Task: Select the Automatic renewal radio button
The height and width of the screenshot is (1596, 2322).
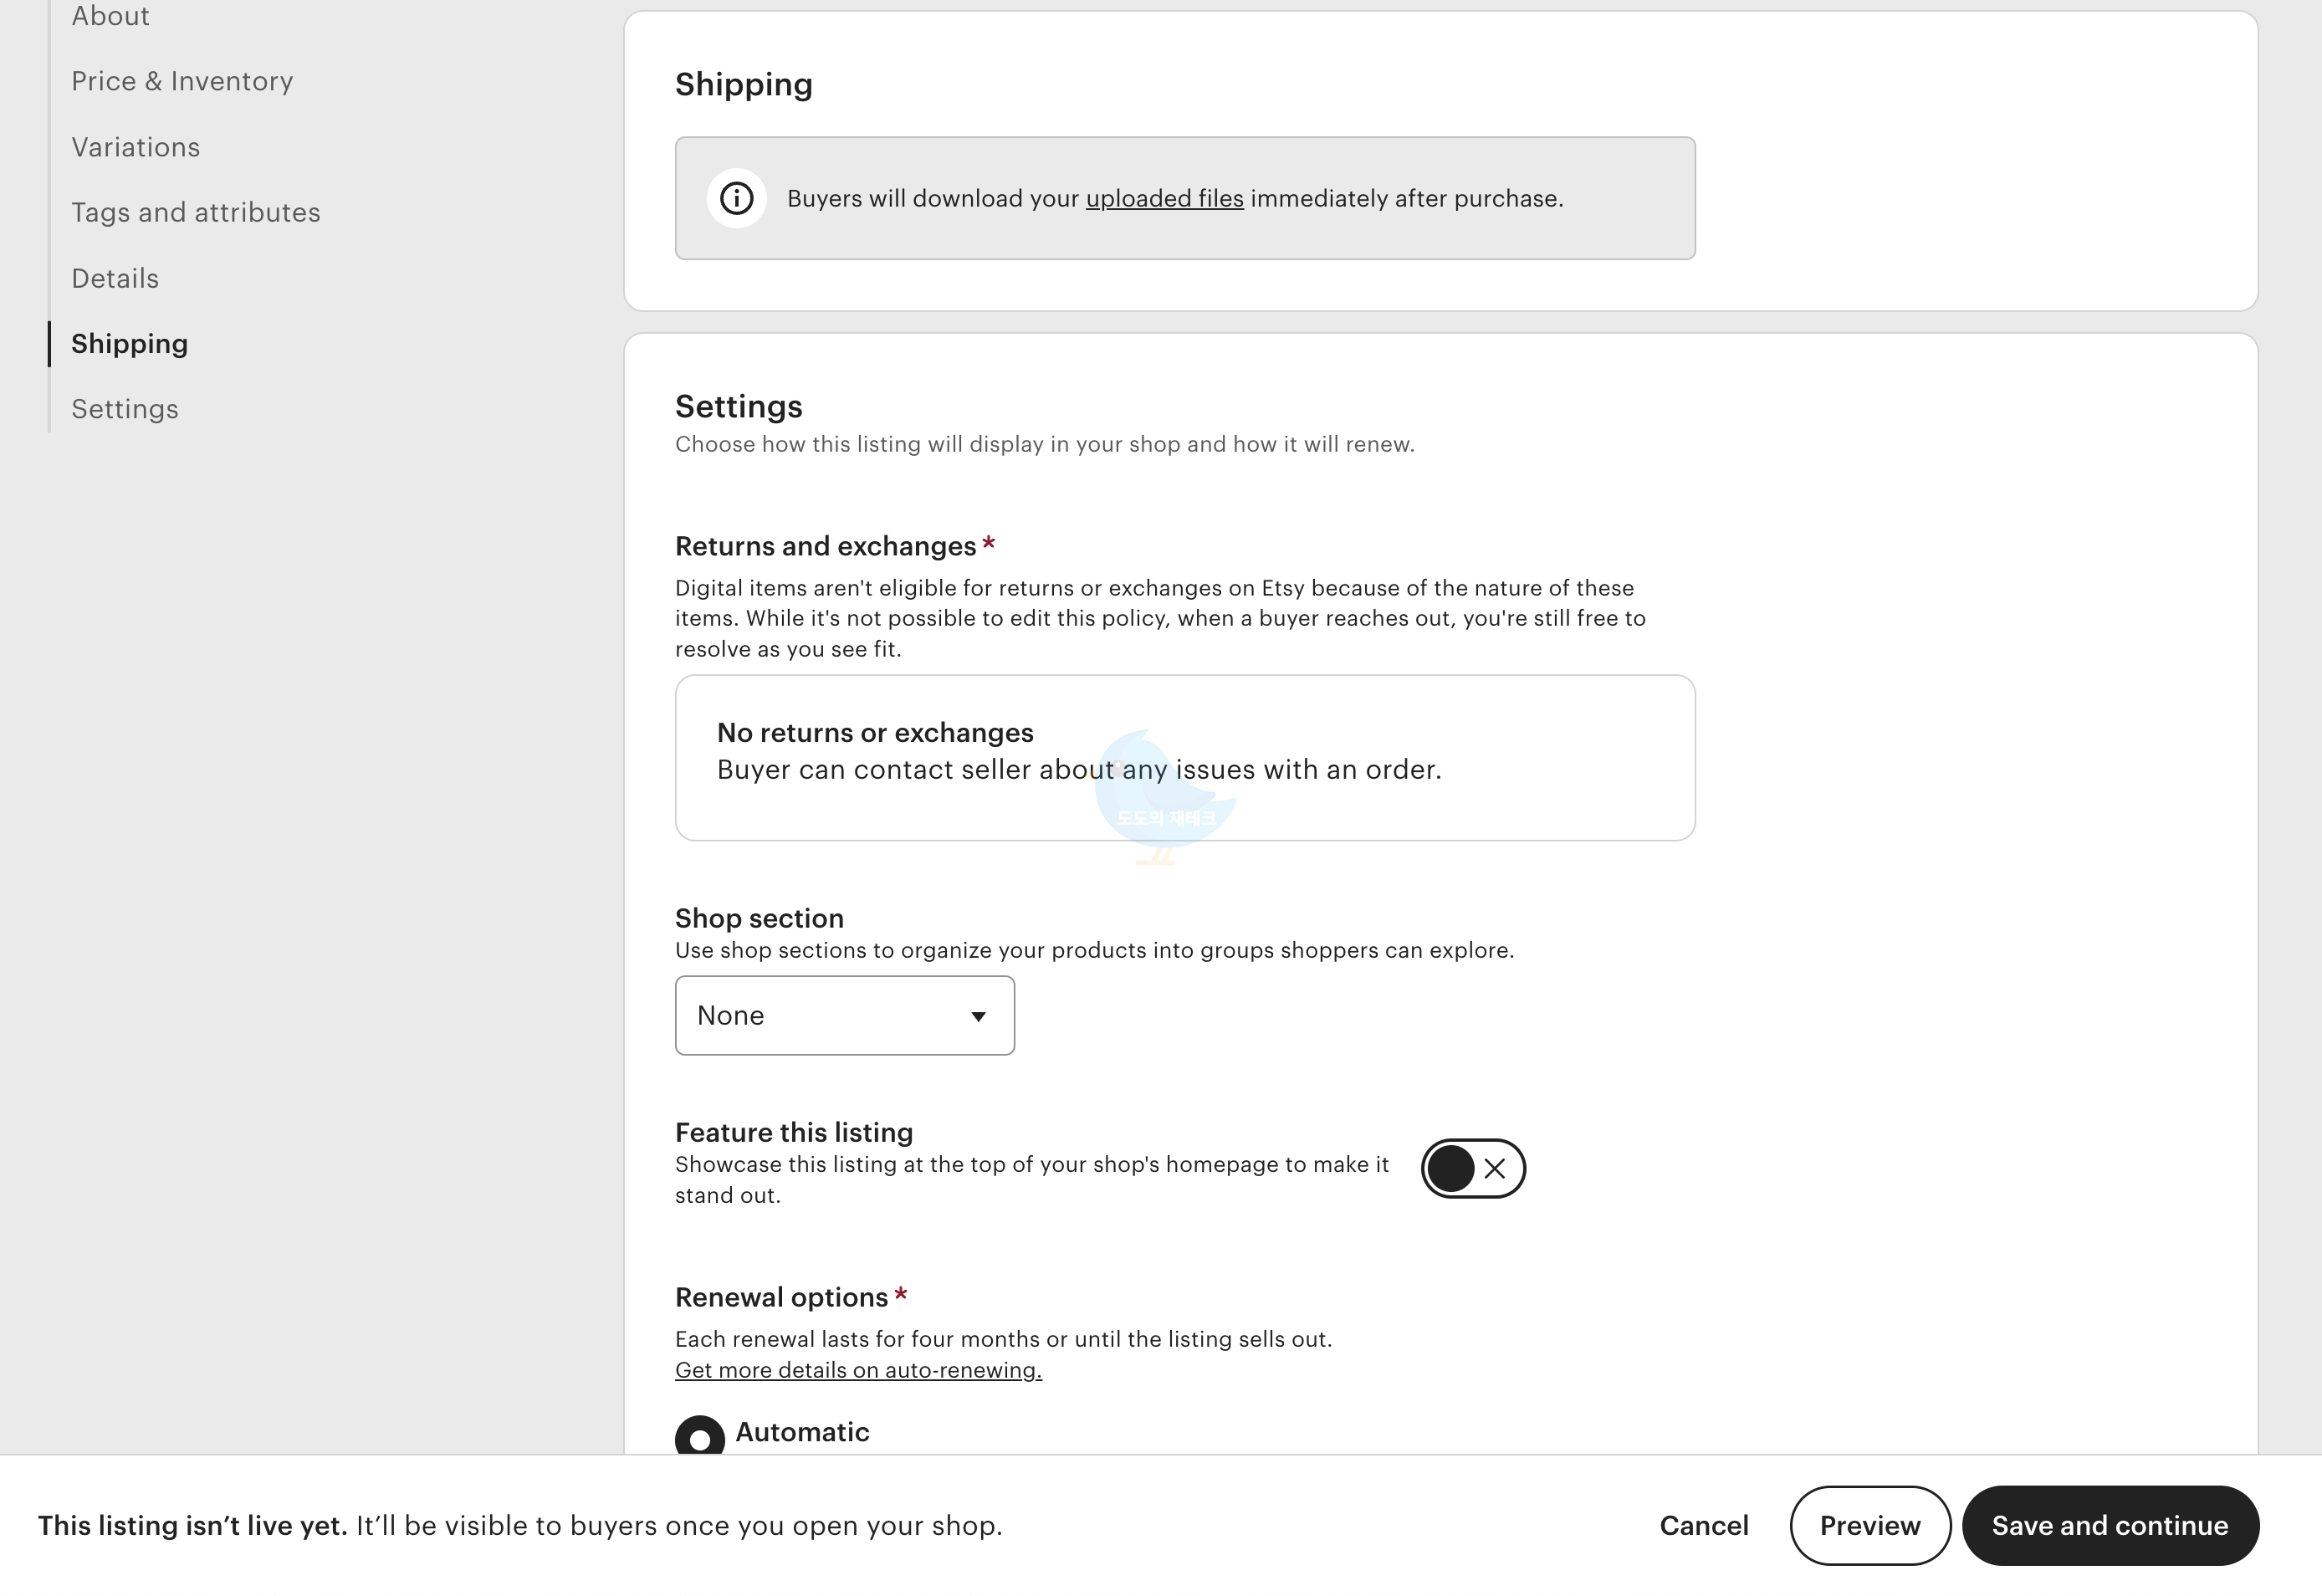Action: [x=699, y=1437]
